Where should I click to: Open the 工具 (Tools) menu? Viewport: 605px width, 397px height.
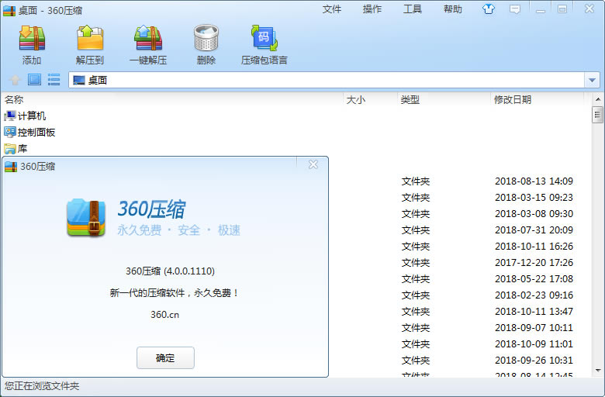413,9
